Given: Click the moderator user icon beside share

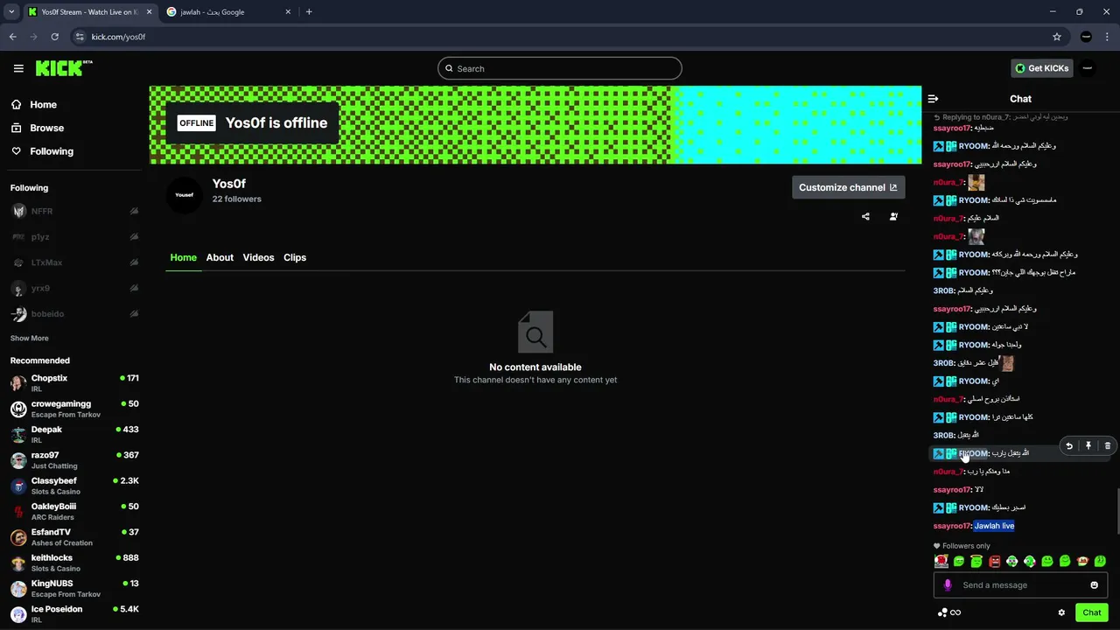Looking at the screenshot, I should tap(893, 216).
